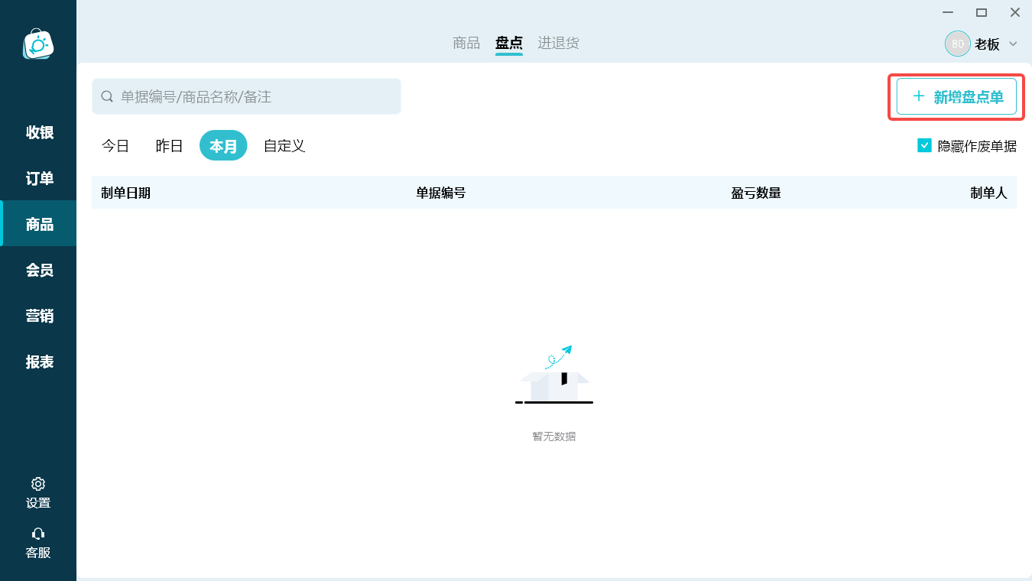
Task: Minimize the application window
Action: [948, 12]
